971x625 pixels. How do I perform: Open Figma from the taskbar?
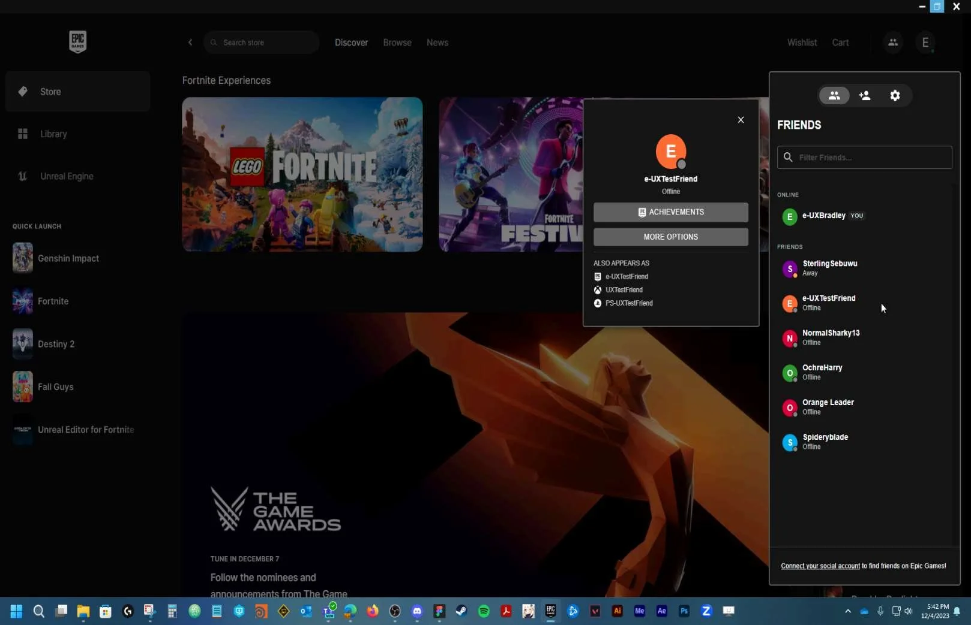pyautogui.click(x=439, y=611)
